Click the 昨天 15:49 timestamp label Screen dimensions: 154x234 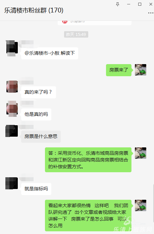tap(76, 35)
